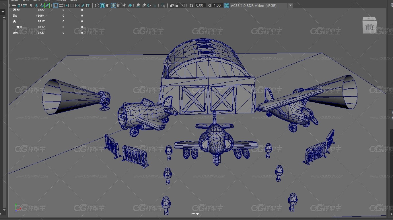Toggle the Gate Mask icon
The image size is (393, 220).
click(72, 5)
